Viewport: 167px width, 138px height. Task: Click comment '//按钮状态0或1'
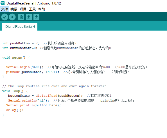pyautogui.click(x=99, y=96)
